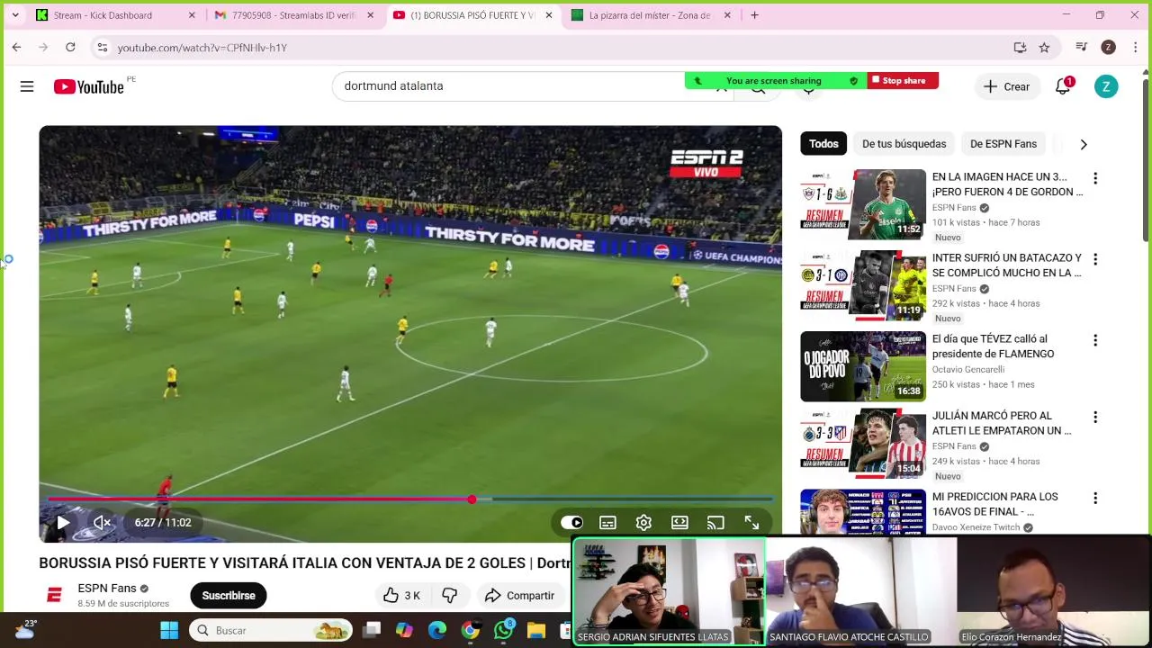Open the INTER SUFRIÓ UN BATACAZO title
Image resolution: width=1152 pixels, height=648 pixels.
pyautogui.click(x=1007, y=265)
